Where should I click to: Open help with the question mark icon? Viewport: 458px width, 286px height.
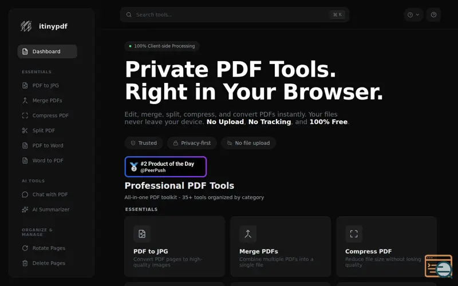[x=433, y=15]
